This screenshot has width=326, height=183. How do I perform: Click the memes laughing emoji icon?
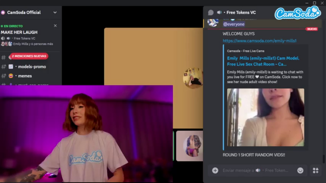pos(11,76)
